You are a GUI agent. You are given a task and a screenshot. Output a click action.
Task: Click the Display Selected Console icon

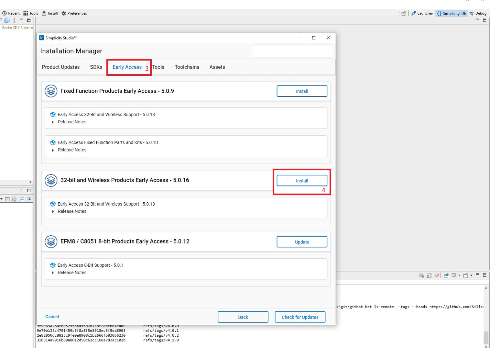pos(454,275)
